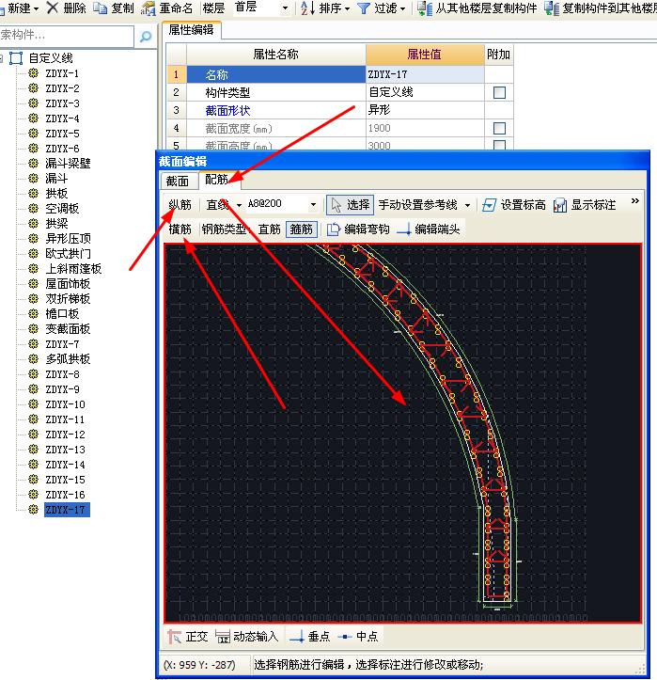Click the delete (删除) X icon
The image size is (657, 680).
[x=53, y=8]
